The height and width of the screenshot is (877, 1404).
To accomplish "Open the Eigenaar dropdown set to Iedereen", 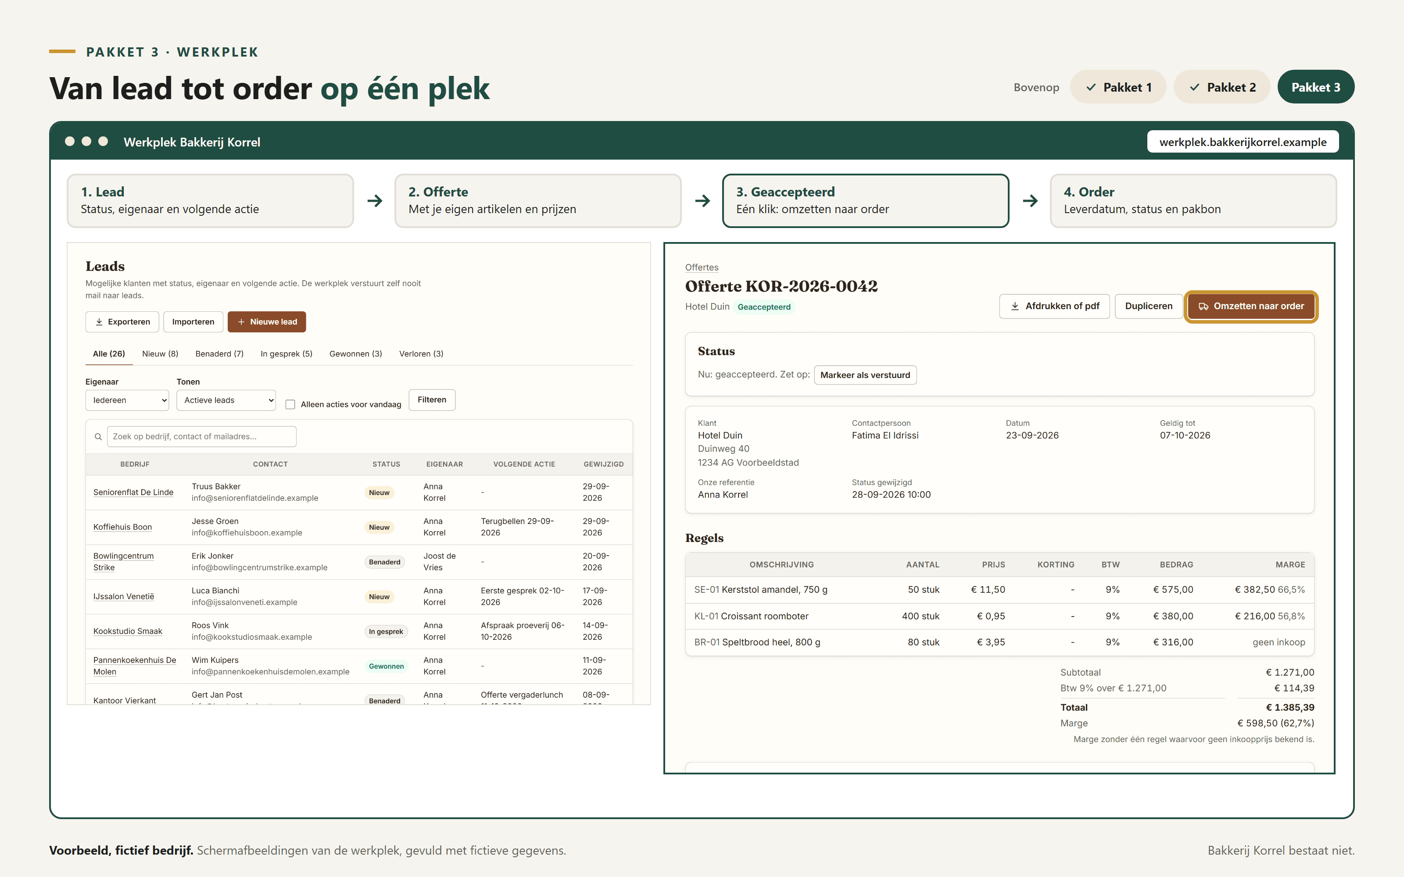I will [127, 400].
